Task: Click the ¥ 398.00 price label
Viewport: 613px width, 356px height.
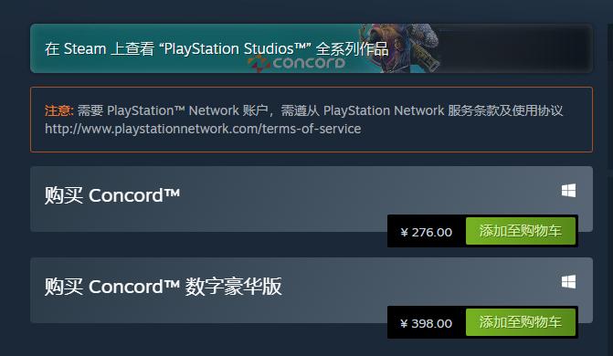Action: coord(426,323)
